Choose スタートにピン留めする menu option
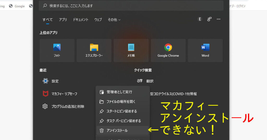This screenshot has height=140, width=267. pos(122,111)
